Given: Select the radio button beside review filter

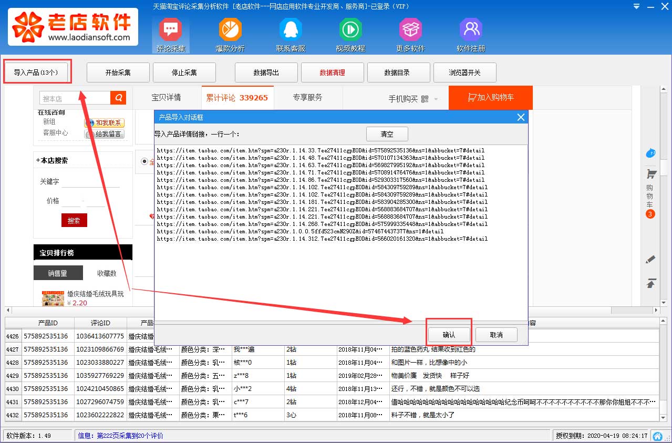Looking at the screenshot, I should pos(144,162).
